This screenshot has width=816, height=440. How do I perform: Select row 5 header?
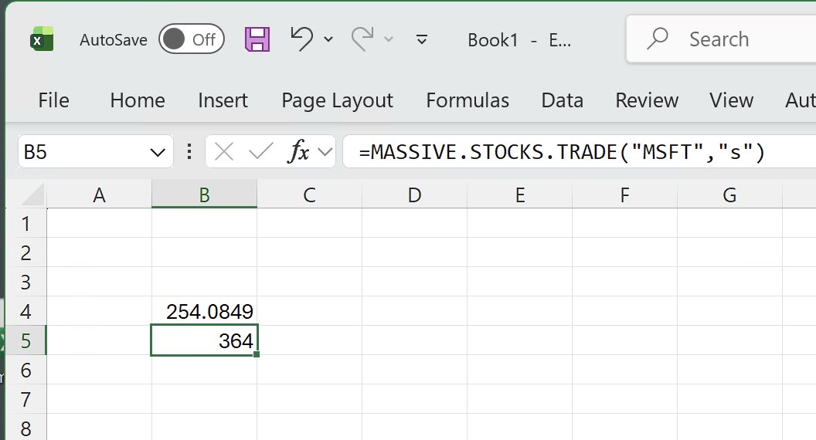pos(25,340)
